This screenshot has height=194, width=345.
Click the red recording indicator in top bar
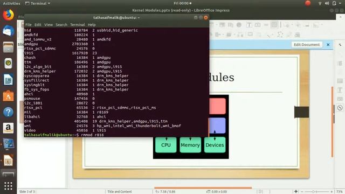pos(308,3)
